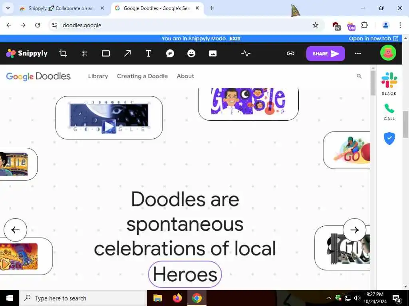Open the volume speaker icon
Screen dimensions: 409x306
[x=357, y=298]
